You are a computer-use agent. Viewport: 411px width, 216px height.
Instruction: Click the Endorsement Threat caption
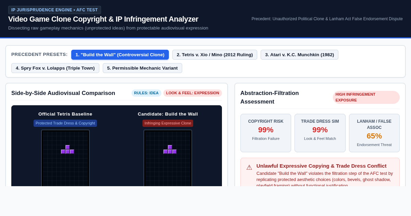[374, 145]
